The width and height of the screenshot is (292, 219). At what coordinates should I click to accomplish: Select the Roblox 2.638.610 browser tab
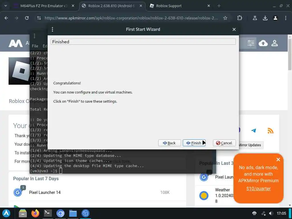click(111, 6)
